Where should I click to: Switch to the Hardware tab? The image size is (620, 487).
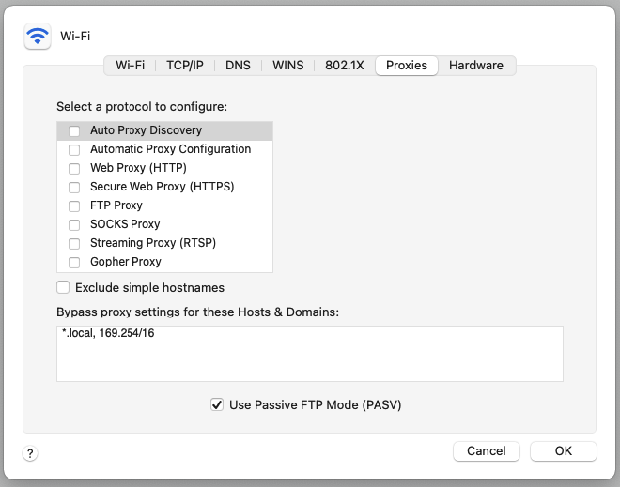click(476, 66)
